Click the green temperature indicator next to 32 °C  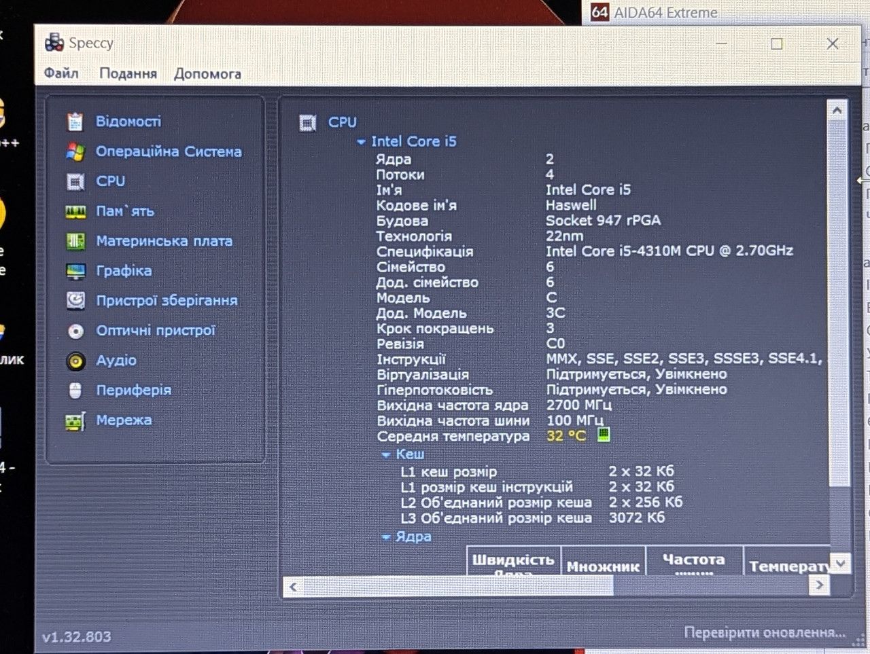point(603,435)
